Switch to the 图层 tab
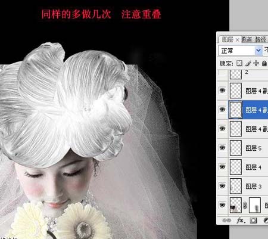The height and width of the screenshot is (239, 268). (228, 40)
